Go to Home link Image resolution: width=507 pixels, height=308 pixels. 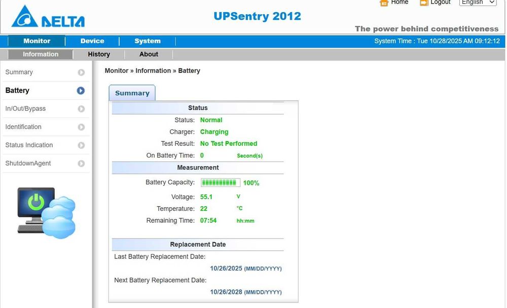tap(400, 2)
